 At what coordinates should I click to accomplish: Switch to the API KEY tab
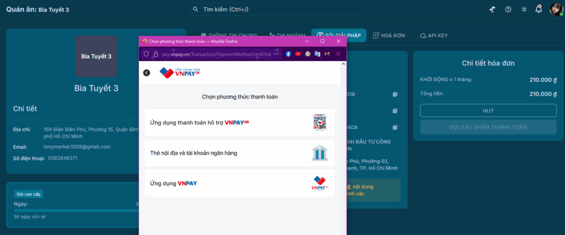434,36
